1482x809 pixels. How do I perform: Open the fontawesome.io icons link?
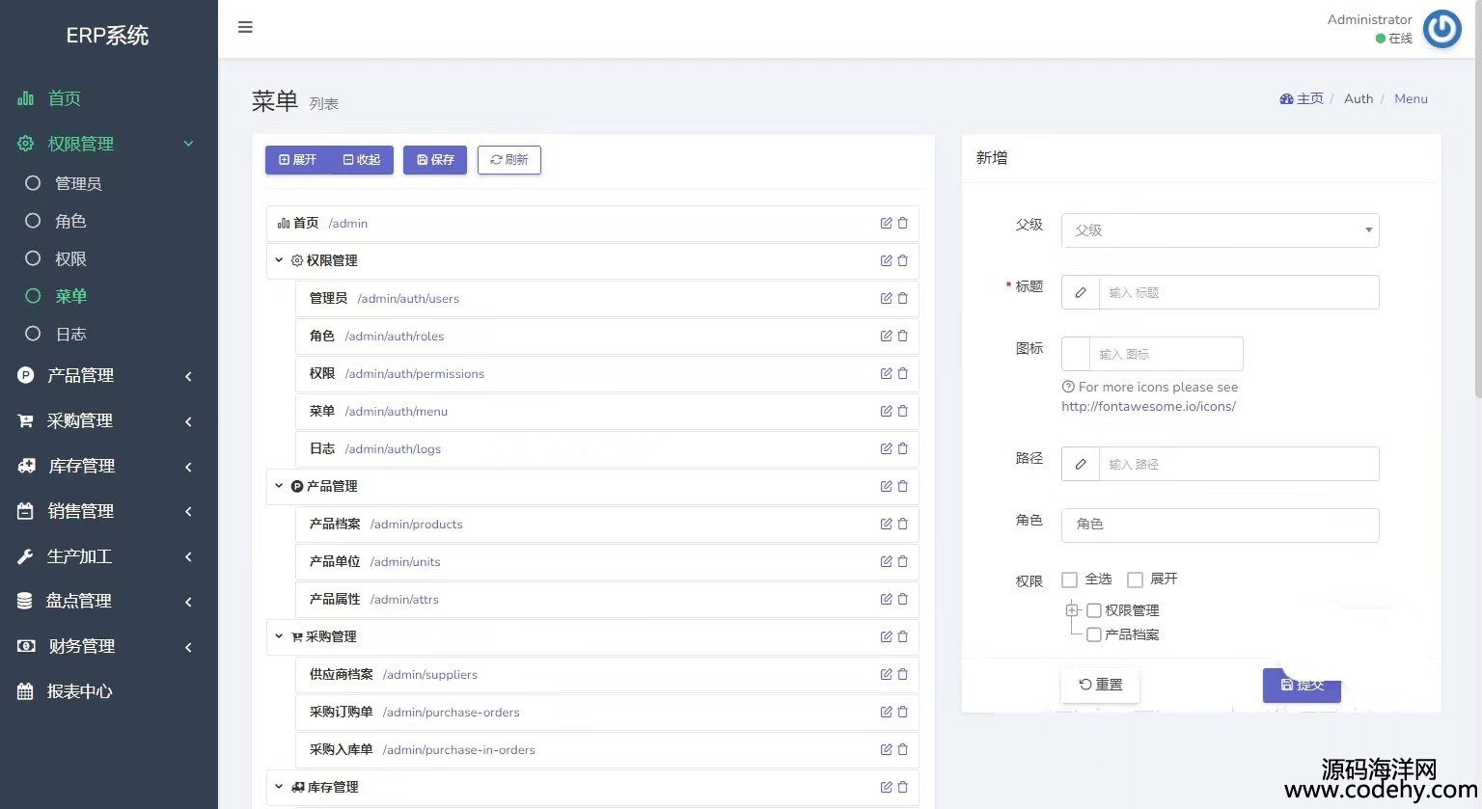(x=1148, y=406)
